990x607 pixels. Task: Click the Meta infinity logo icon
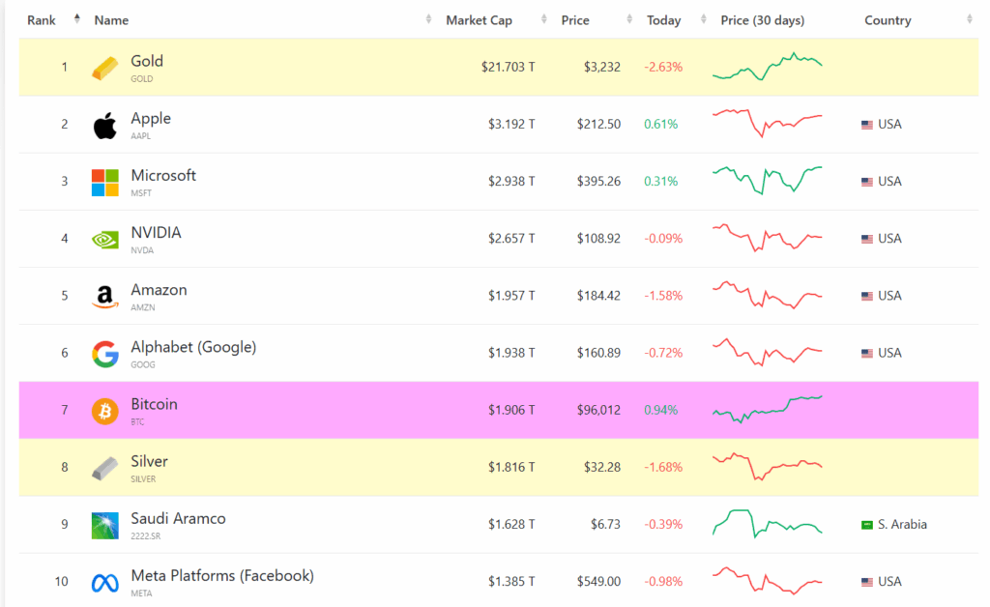click(x=104, y=582)
